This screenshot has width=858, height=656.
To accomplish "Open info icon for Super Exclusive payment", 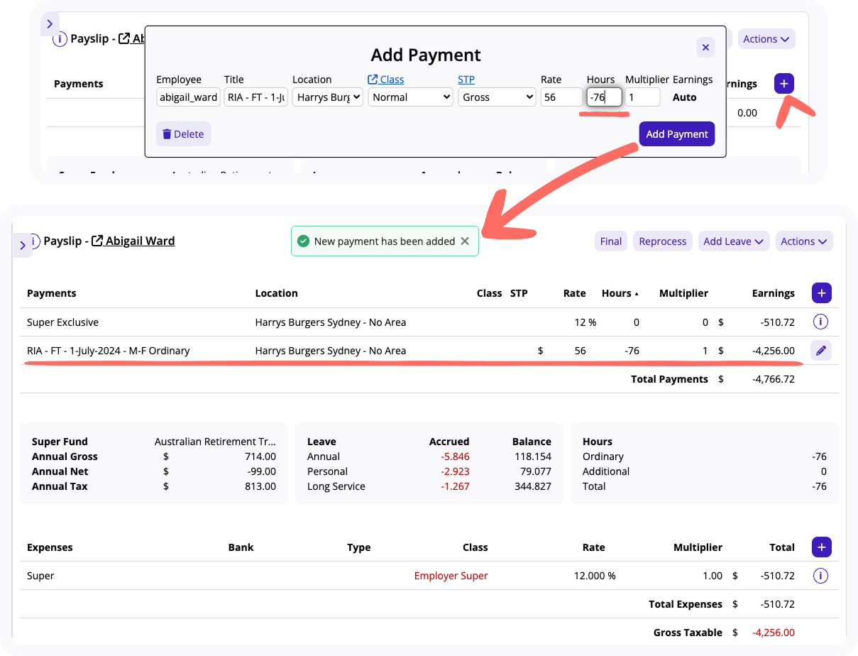I will pos(821,322).
